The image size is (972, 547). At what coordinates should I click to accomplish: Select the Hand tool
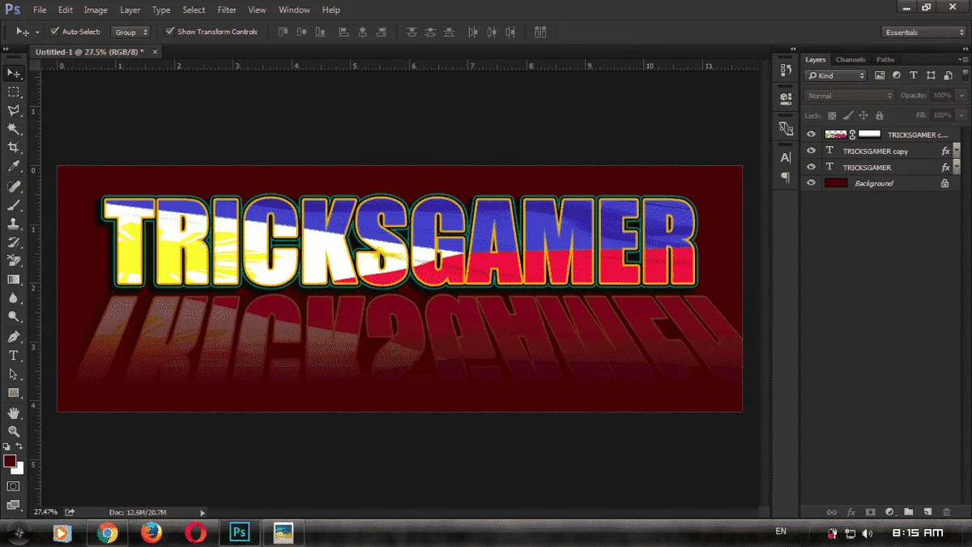click(14, 413)
